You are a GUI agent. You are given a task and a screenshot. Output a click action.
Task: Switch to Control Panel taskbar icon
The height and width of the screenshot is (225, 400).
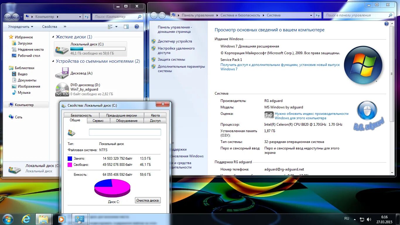pos(79,219)
